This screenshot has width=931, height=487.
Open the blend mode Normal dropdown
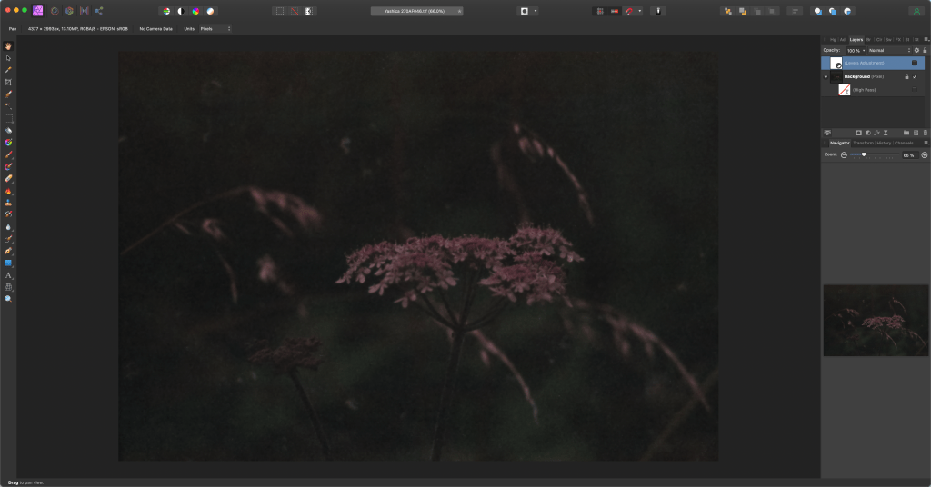pos(888,50)
